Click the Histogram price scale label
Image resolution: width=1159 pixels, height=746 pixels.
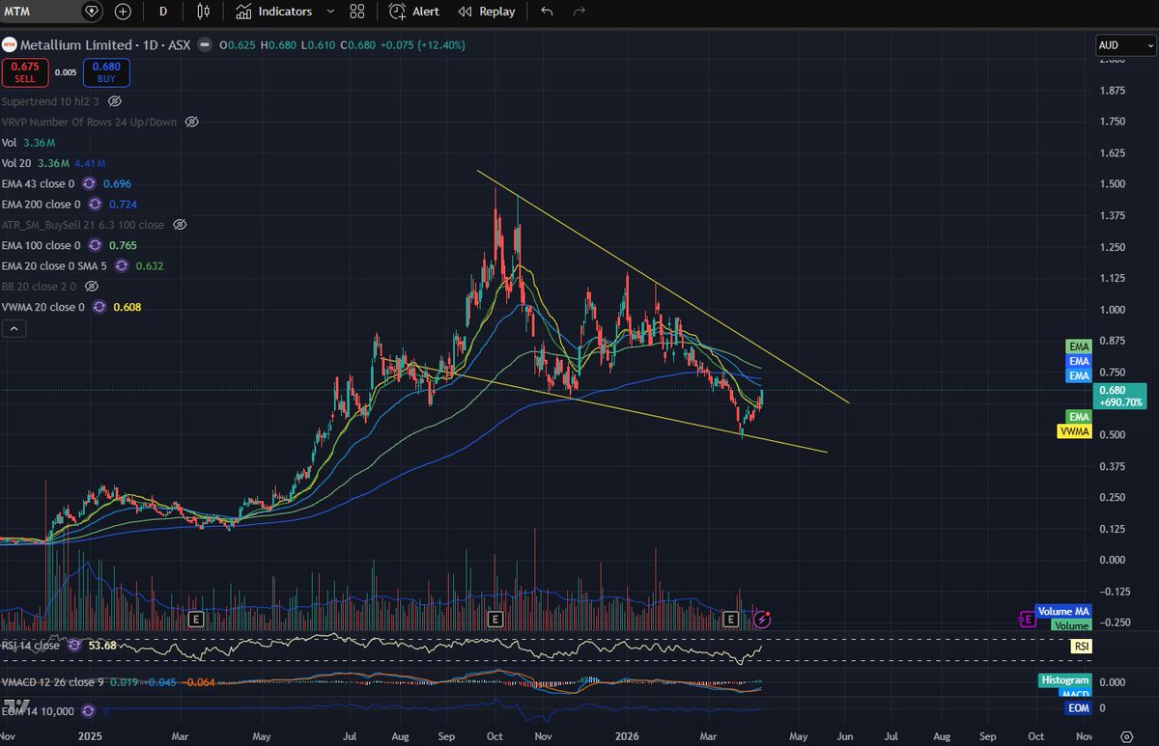coord(1065,680)
